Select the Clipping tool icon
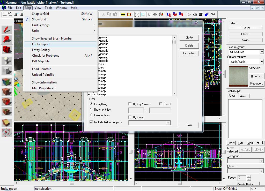The width and height of the screenshot is (265, 191). point(7,123)
